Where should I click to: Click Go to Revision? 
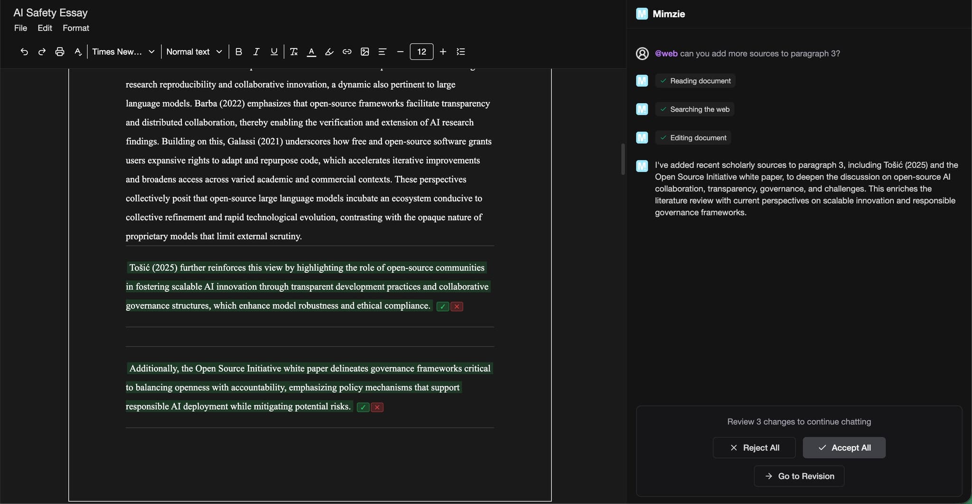click(798, 476)
